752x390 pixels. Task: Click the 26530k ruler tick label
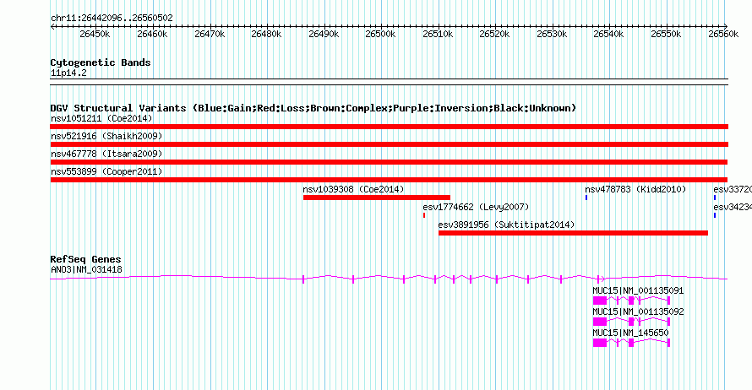(552, 34)
